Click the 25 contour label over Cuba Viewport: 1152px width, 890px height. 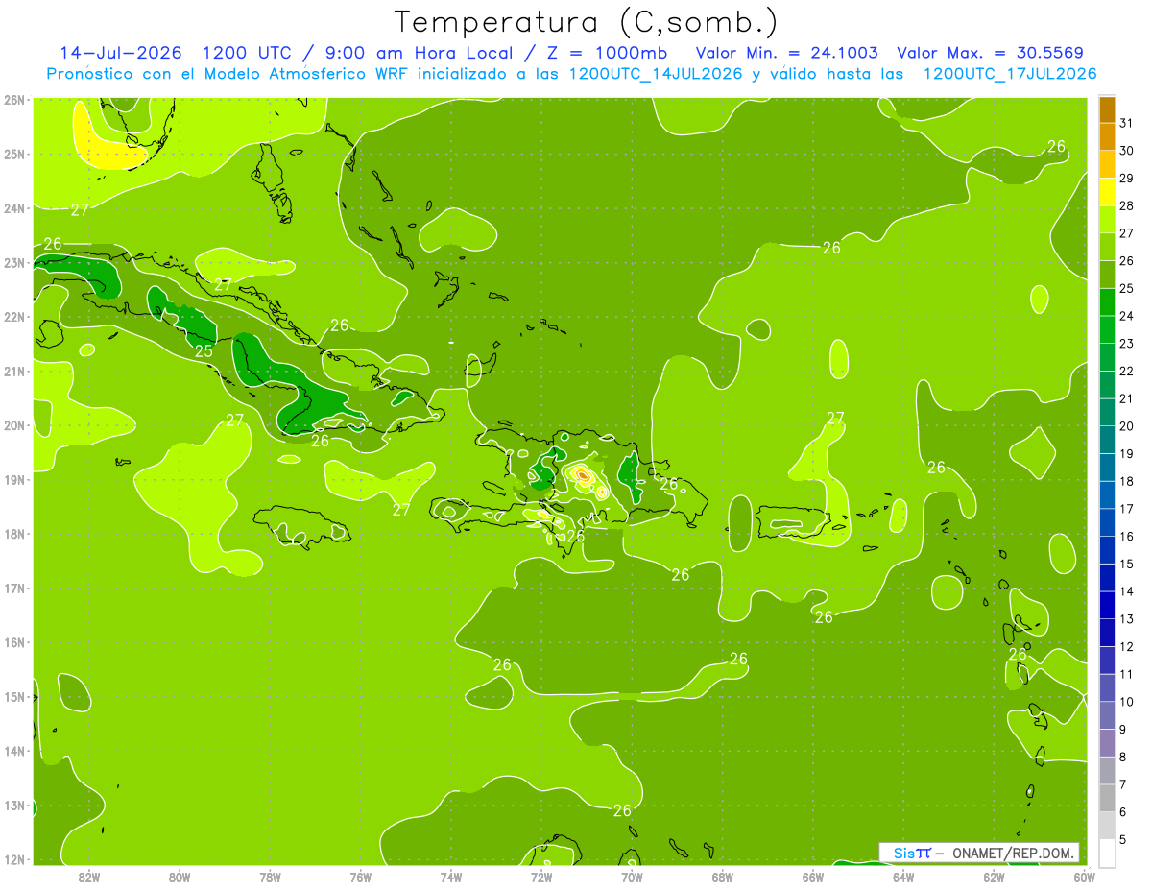point(204,351)
